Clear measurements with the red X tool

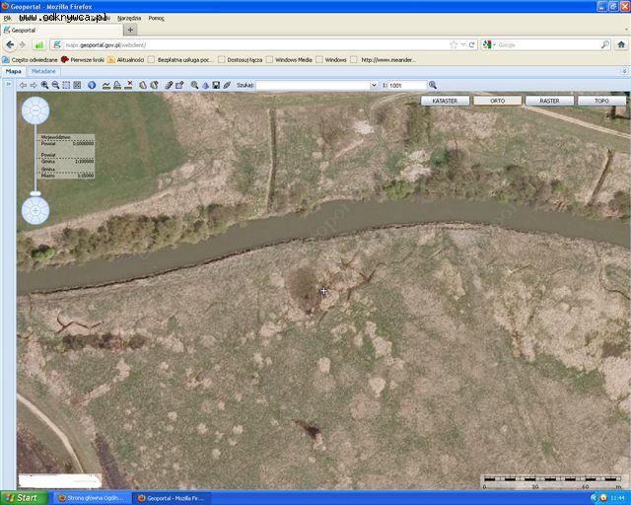click(129, 85)
